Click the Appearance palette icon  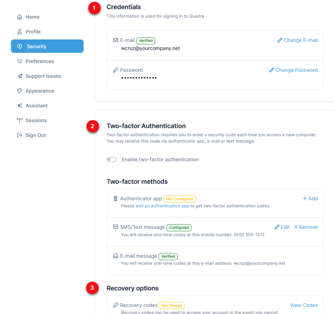tap(20, 91)
